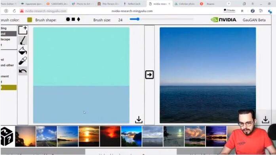
Task: Choose the diamond brush shape
Action: 78,19
